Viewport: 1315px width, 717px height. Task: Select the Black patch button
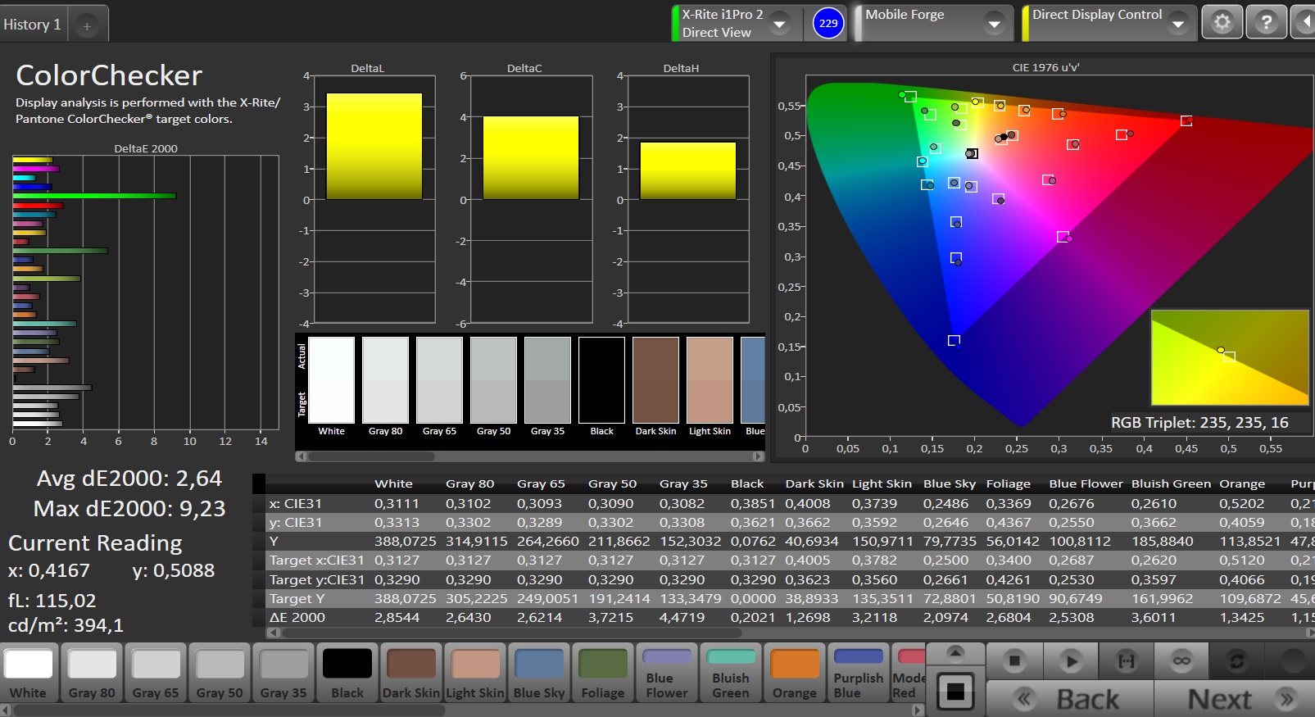[347, 674]
